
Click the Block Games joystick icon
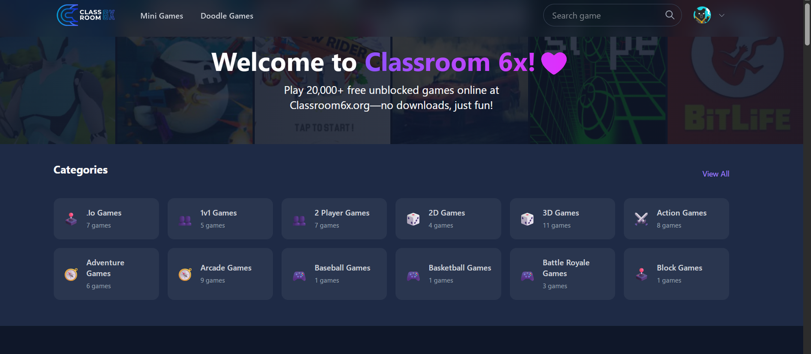point(641,274)
